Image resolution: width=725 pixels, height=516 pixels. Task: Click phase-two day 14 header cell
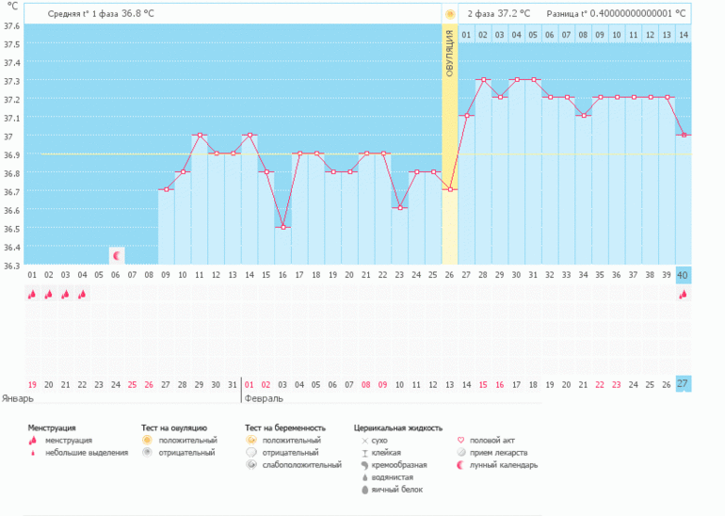pos(684,35)
